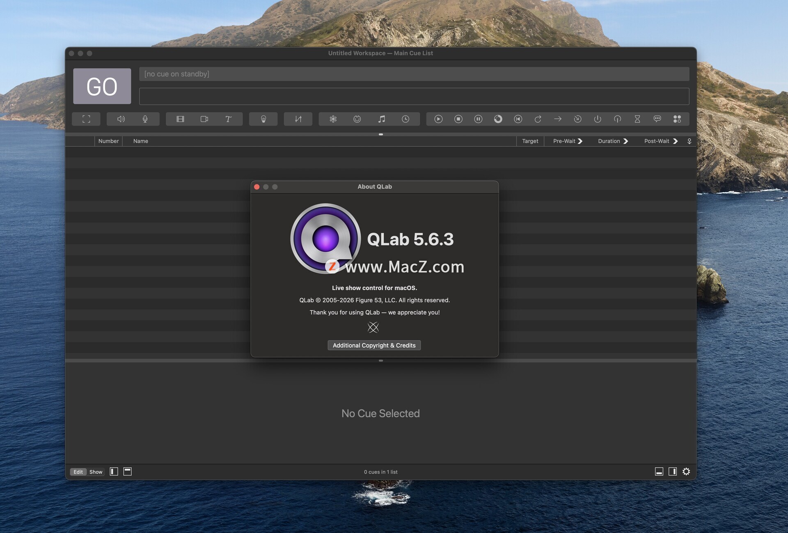Toggle the top-panel layout icon beside the sidebar icon
Image resolution: width=788 pixels, height=533 pixels.
(128, 471)
